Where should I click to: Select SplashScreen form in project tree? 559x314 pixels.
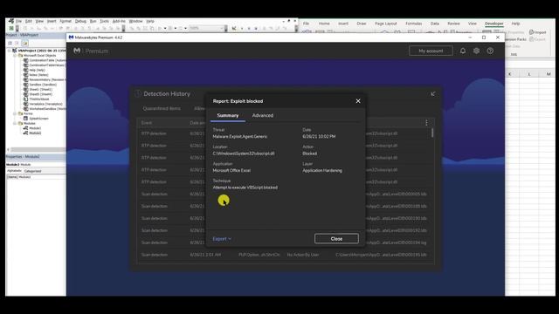(x=36, y=119)
